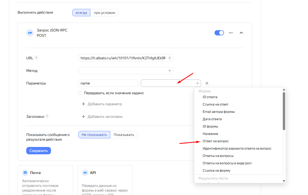
Task: Click the API icon beside Запрос JSON-RPC
Action: pyautogui.click(x=30, y=33)
